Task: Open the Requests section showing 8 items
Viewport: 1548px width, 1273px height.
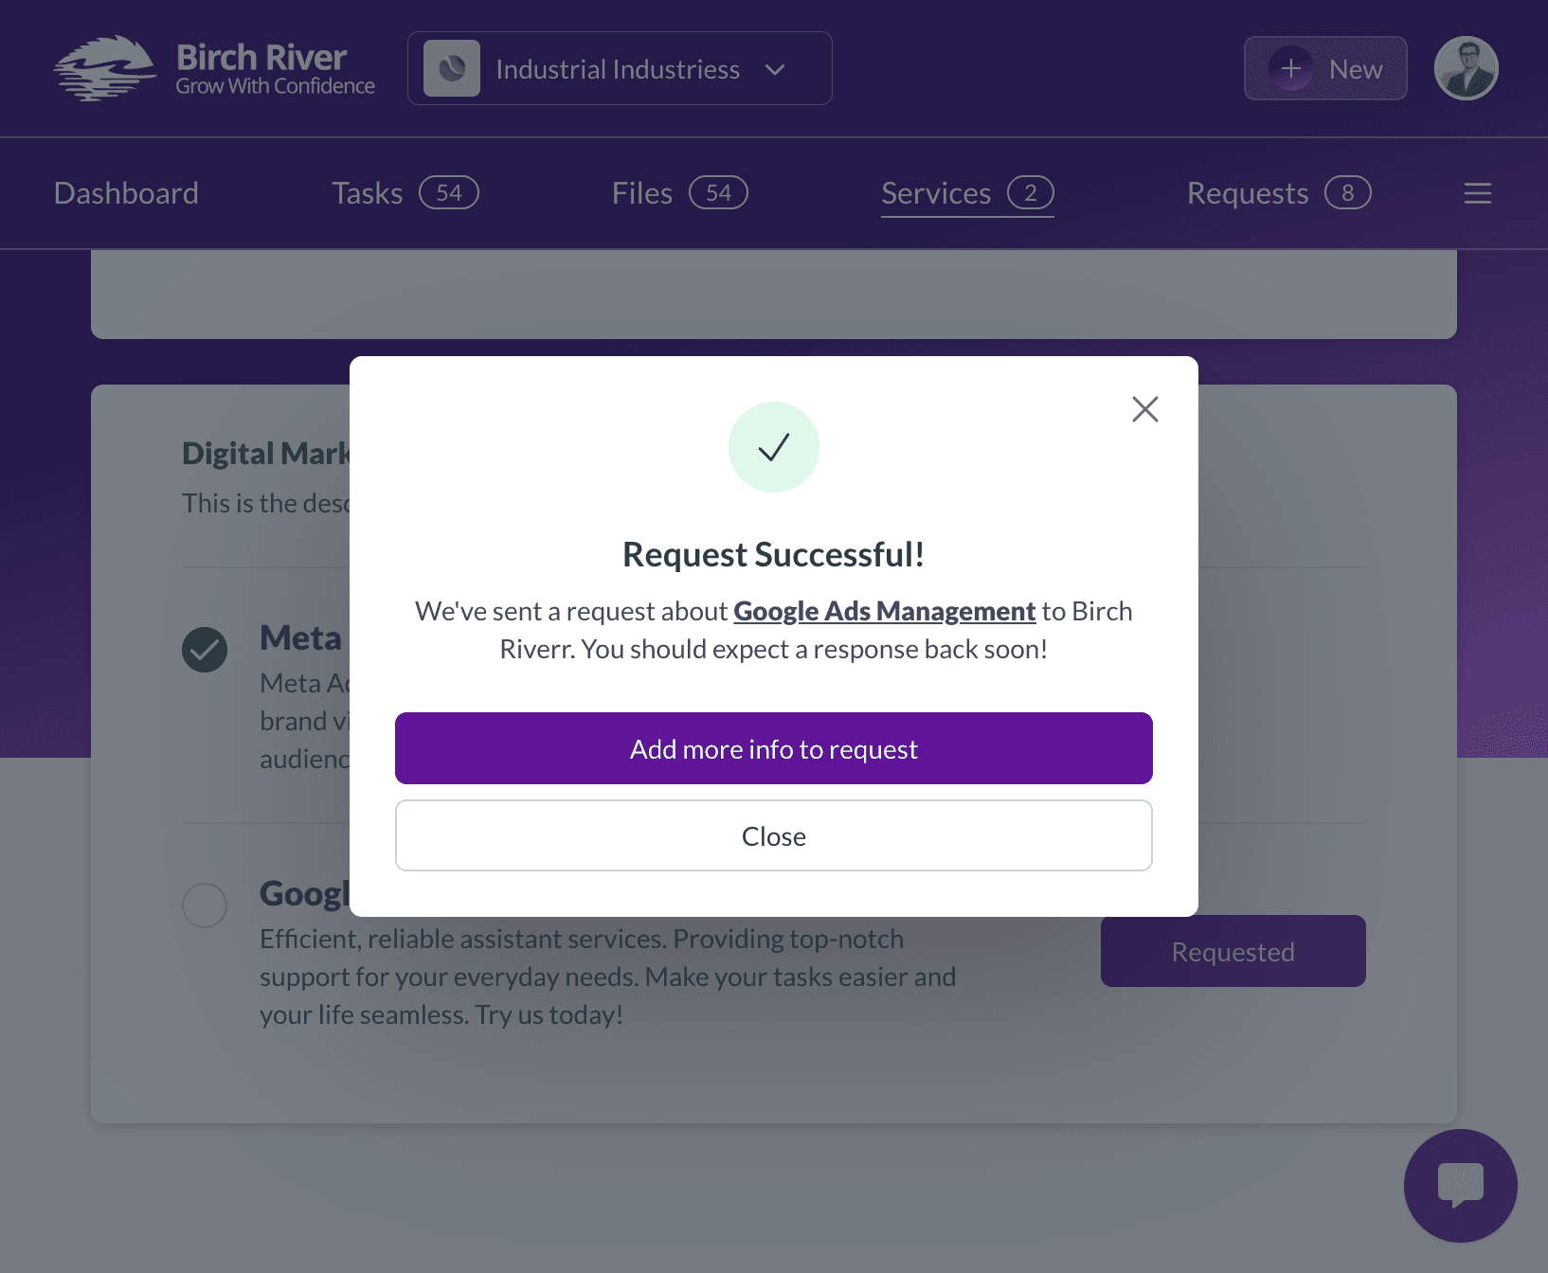Action: 1247,193
